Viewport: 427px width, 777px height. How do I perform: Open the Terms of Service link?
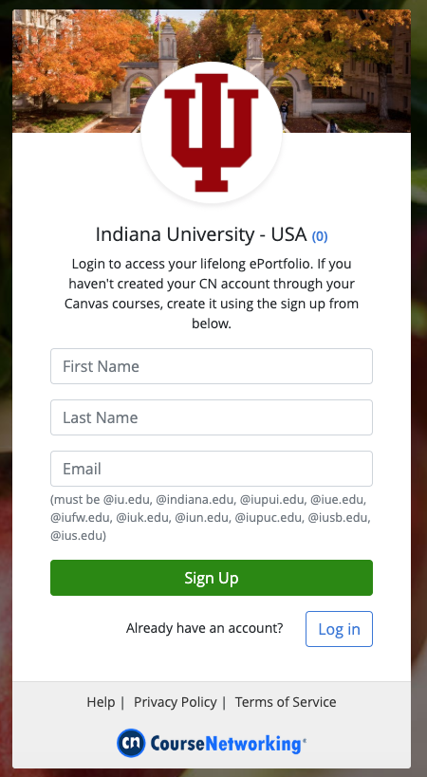(x=286, y=702)
